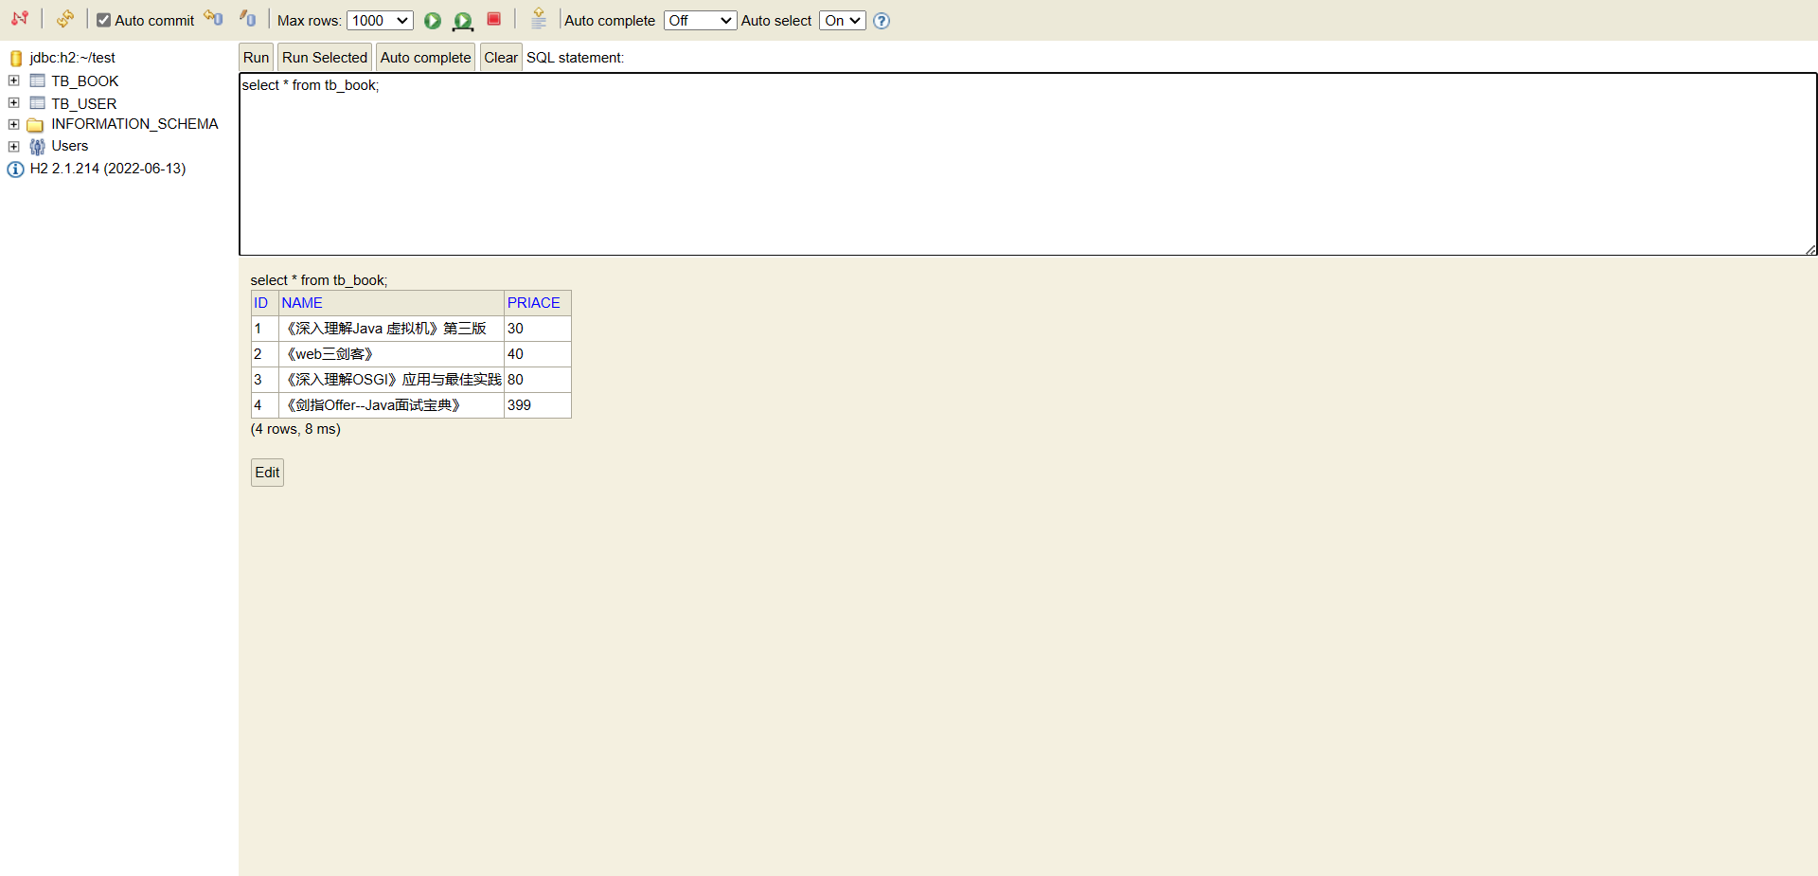Click the ID cell containing 1
This screenshot has height=876, width=1818.
click(264, 329)
